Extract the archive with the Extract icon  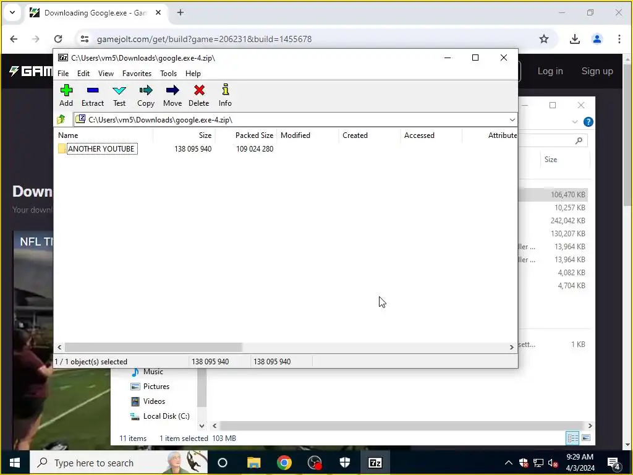(x=93, y=95)
